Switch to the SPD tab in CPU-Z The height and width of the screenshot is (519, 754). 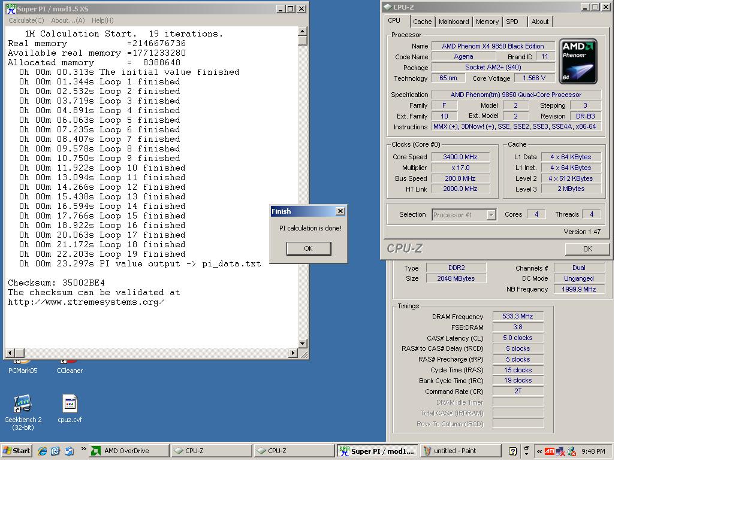512,22
